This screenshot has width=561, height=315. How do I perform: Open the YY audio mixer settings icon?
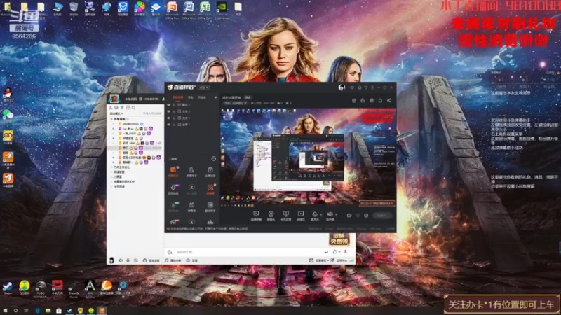click(135, 260)
